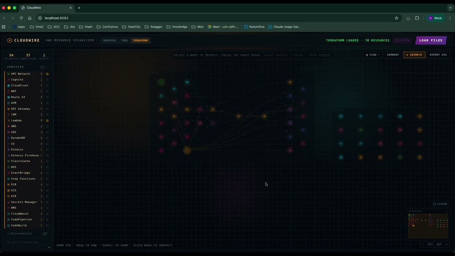Zoom in with the plus button
This screenshot has width=455, height=256.
(x=446, y=245)
